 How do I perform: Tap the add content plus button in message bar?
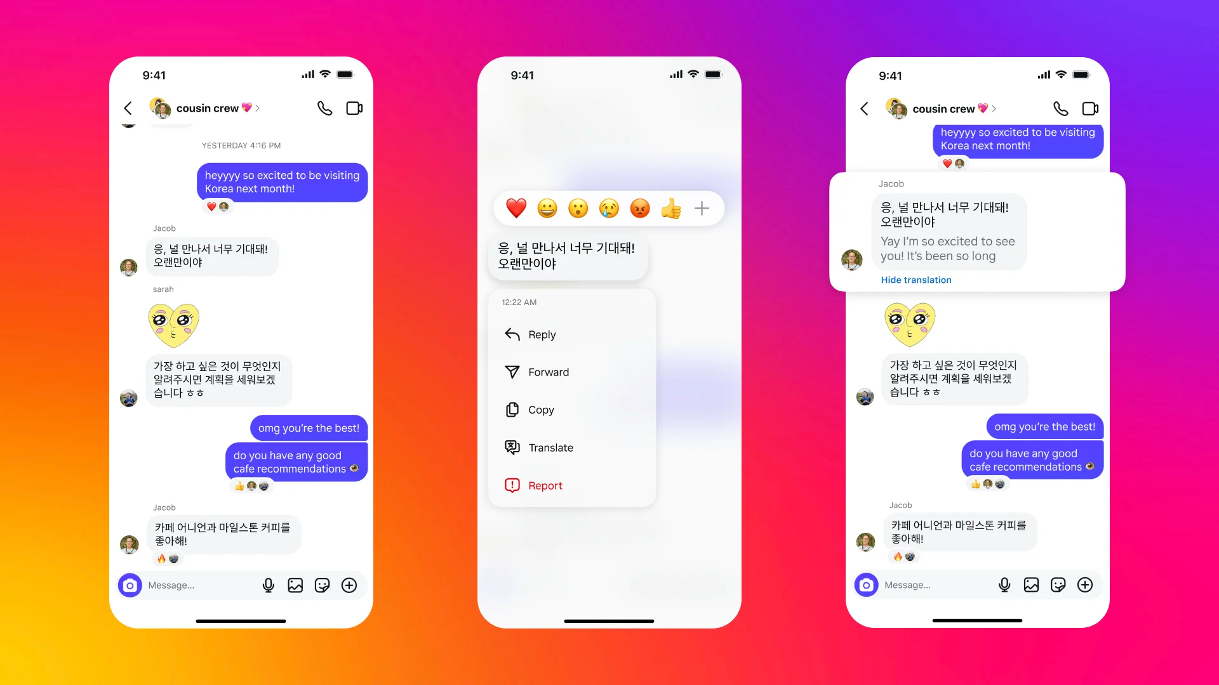pos(351,585)
